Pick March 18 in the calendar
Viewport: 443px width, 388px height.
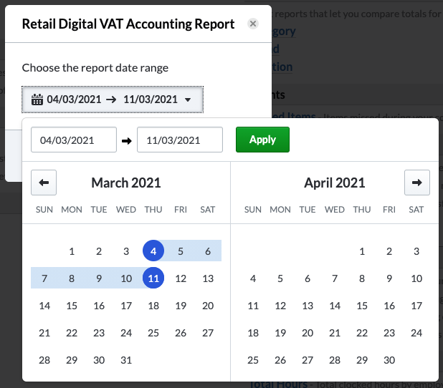point(153,306)
